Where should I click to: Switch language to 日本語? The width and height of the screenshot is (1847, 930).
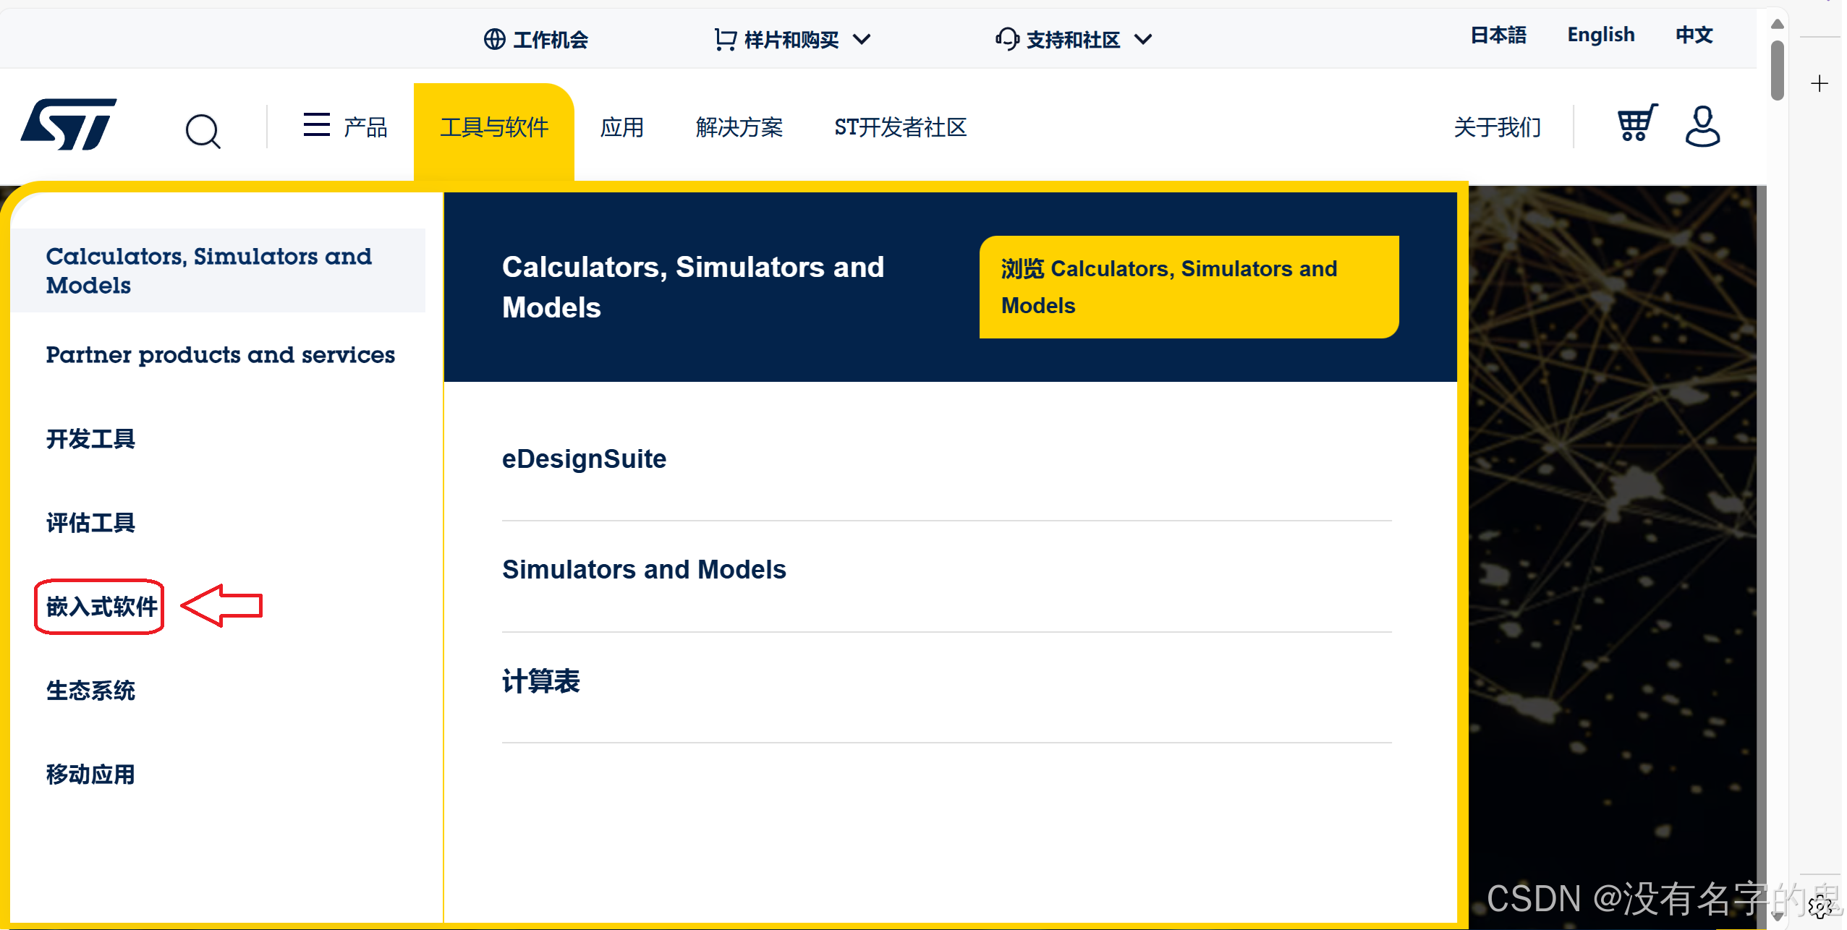click(x=1498, y=35)
